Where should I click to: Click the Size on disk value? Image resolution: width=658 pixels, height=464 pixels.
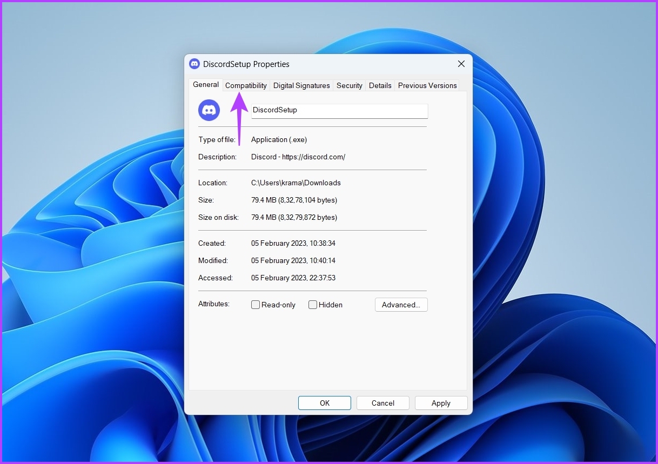click(294, 217)
